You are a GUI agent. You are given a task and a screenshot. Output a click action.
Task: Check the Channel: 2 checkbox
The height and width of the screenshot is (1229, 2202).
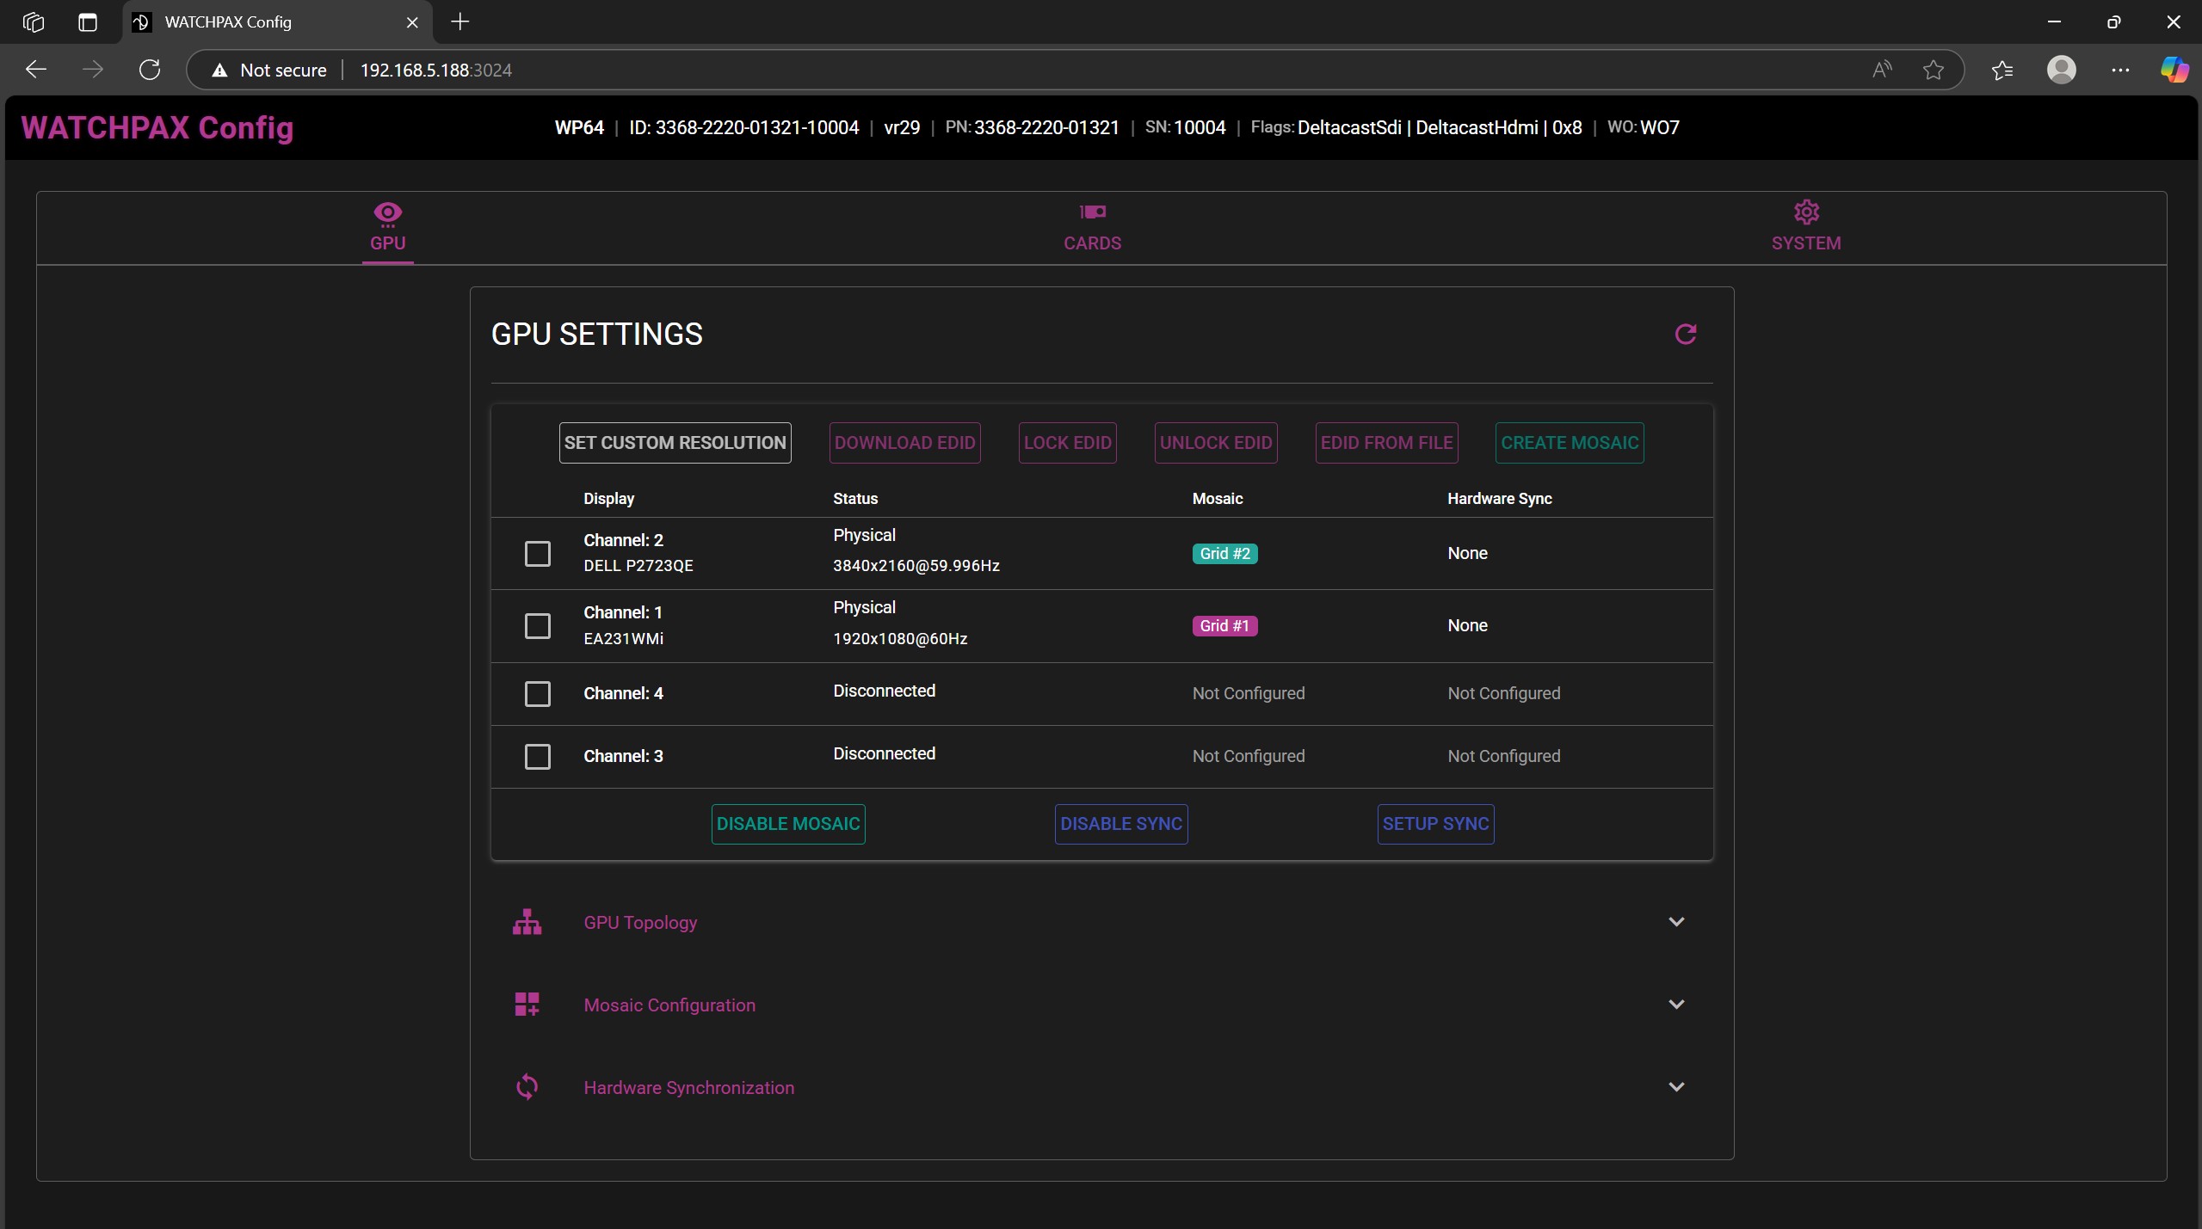tap(536, 553)
